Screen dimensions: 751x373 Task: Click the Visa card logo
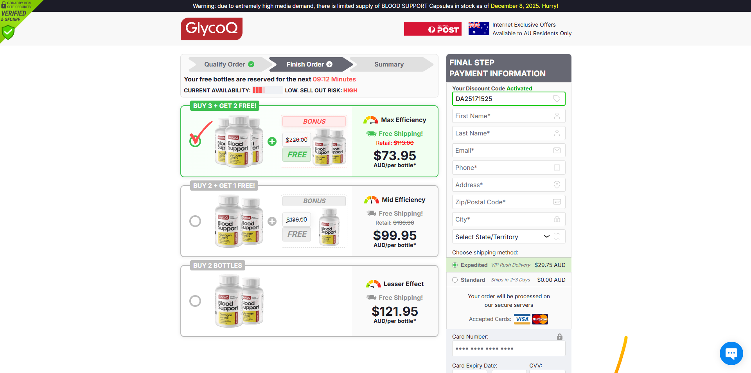pyautogui.click(x=522, y=319)
